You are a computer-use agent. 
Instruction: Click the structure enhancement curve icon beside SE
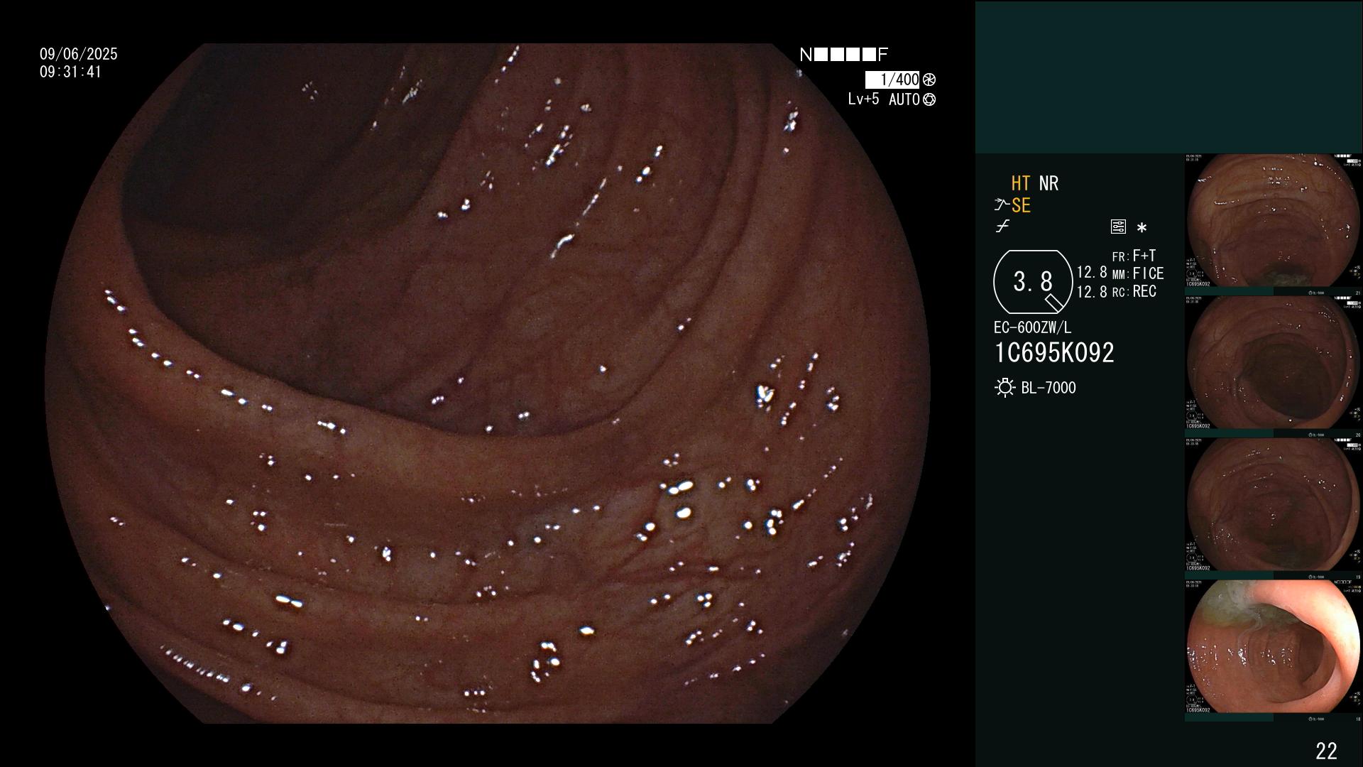(1002, 205)
